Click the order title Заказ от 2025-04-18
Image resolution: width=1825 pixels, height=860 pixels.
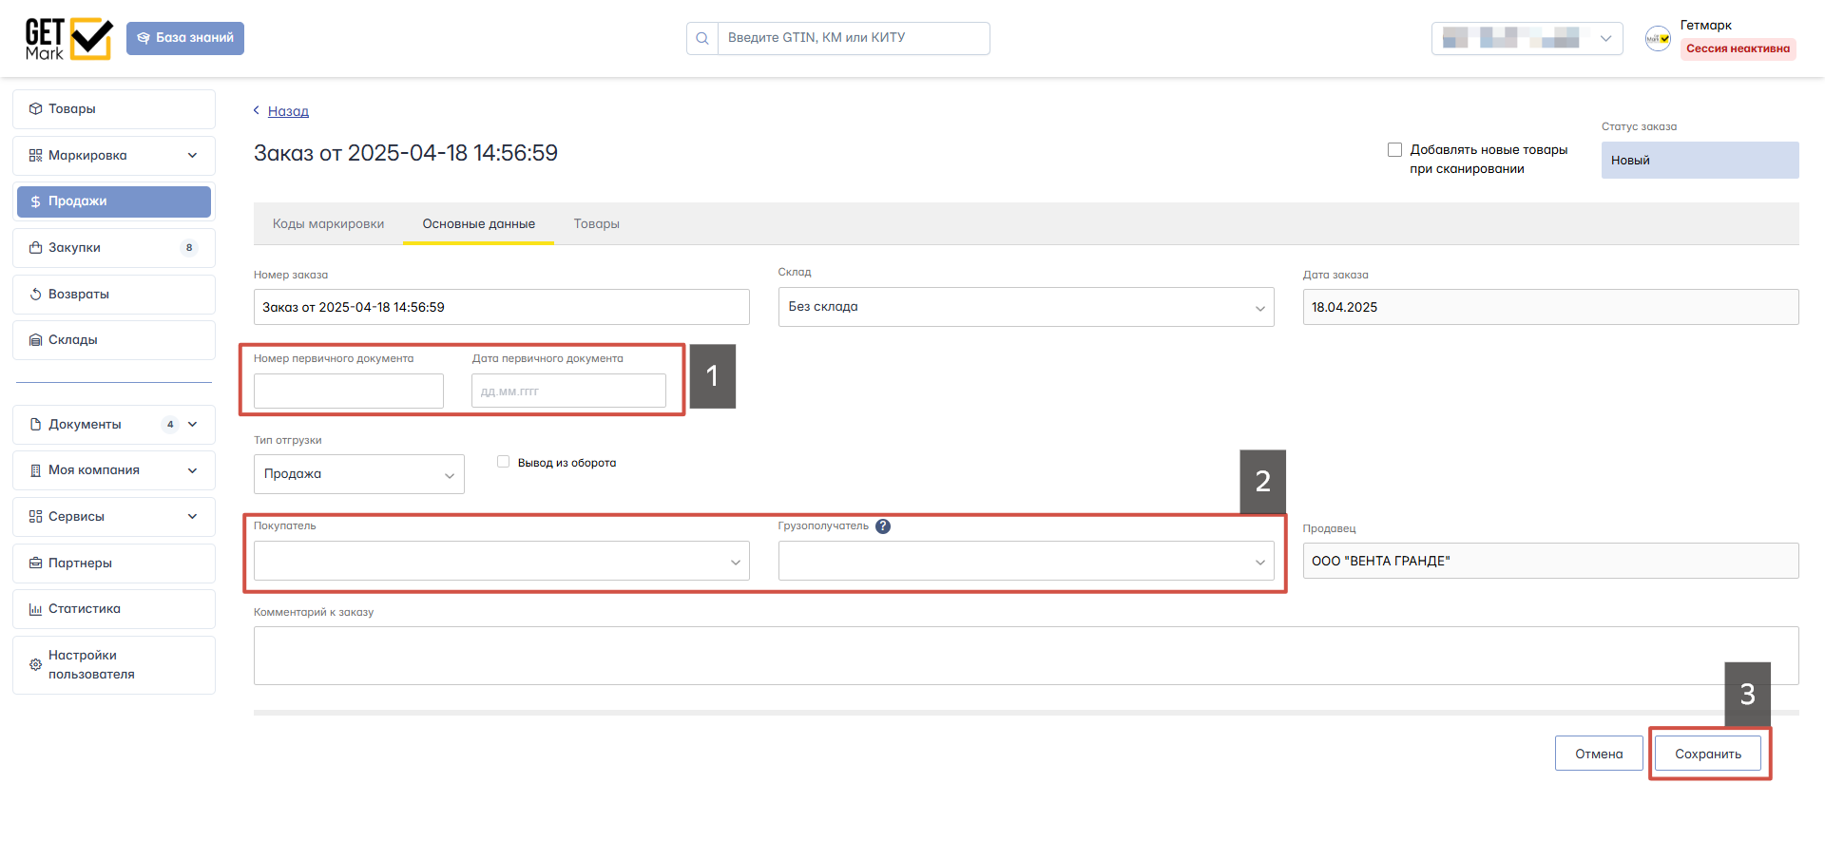click(406, 153)
